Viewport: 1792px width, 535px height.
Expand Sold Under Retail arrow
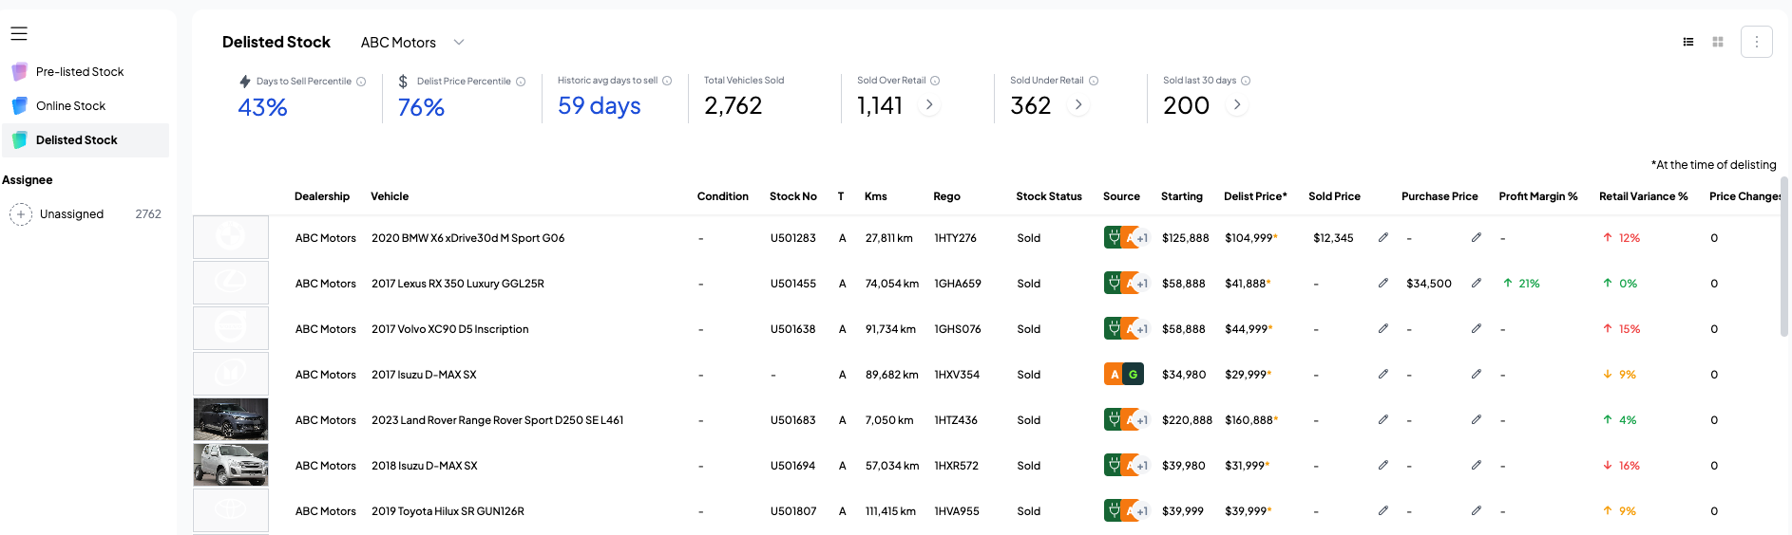coord(1077,105)
